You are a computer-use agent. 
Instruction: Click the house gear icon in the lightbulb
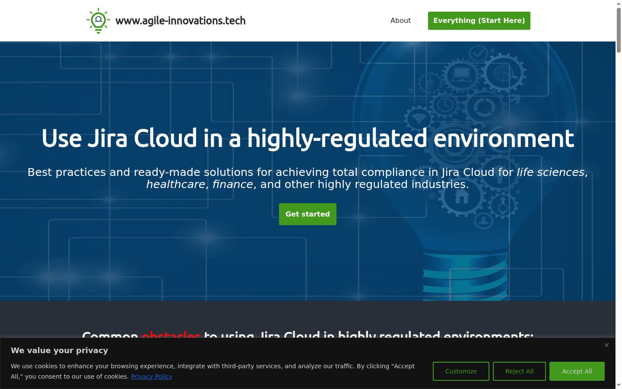click(462, 197)
